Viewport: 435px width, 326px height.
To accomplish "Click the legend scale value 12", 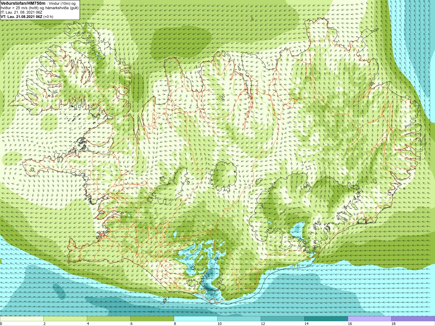I will click(x=263, y=324).
